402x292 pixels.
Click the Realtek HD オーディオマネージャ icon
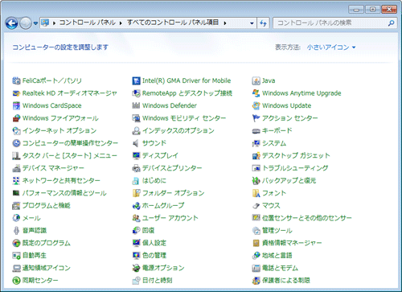[16, 93]
